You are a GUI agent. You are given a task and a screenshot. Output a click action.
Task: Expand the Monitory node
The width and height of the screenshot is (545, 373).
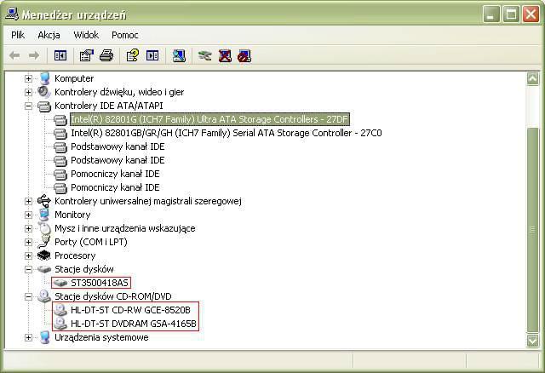click(28, 215)
